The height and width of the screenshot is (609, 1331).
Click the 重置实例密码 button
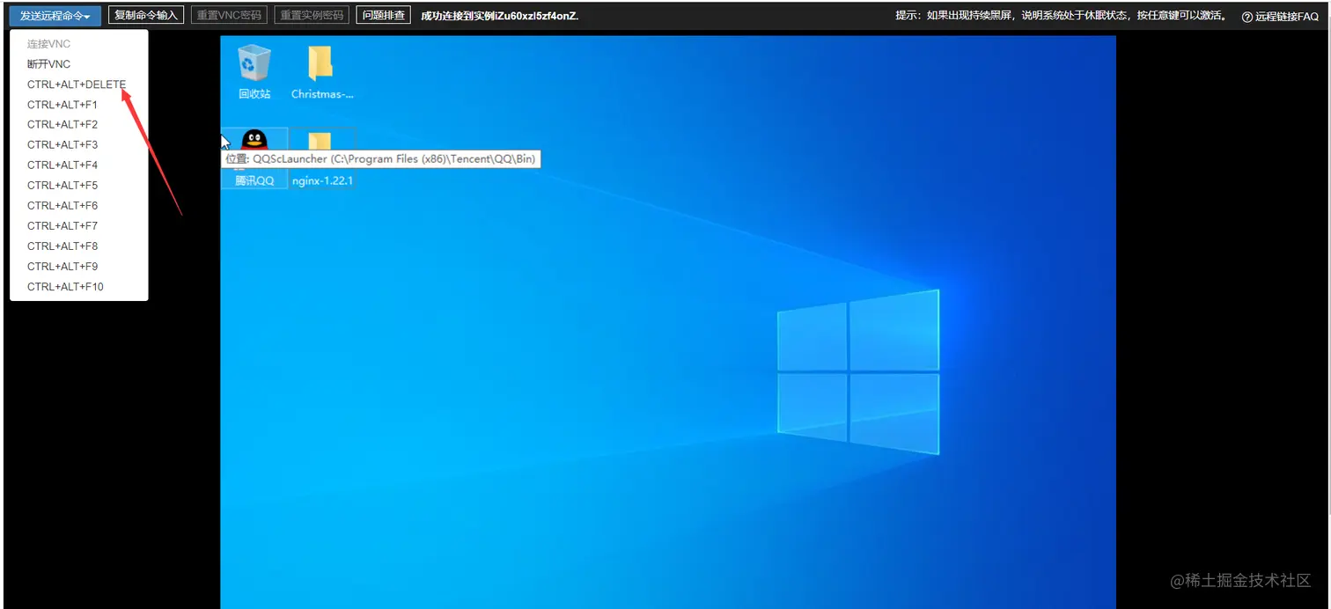pyautogui.click(x=312, y=15)
